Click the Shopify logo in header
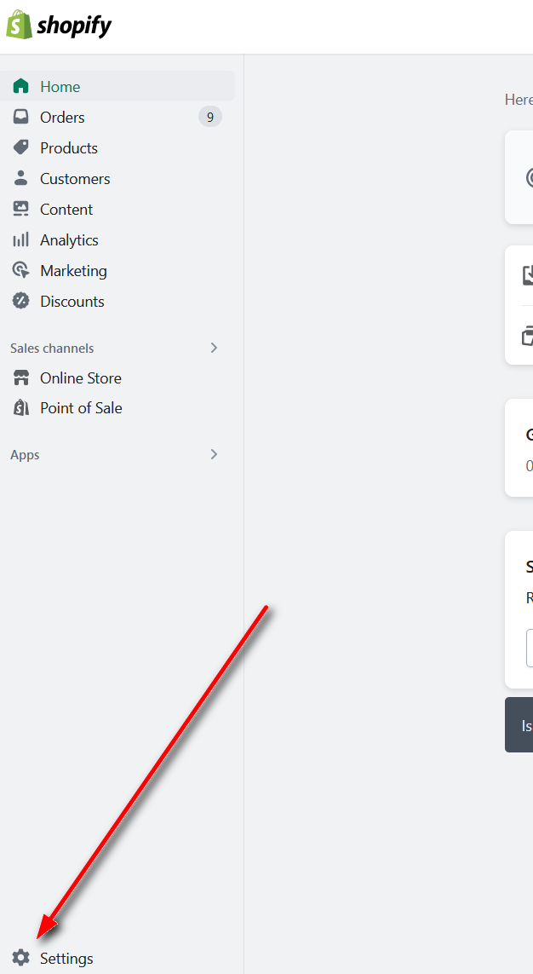The image size is (533, 974). coord(59,26)
